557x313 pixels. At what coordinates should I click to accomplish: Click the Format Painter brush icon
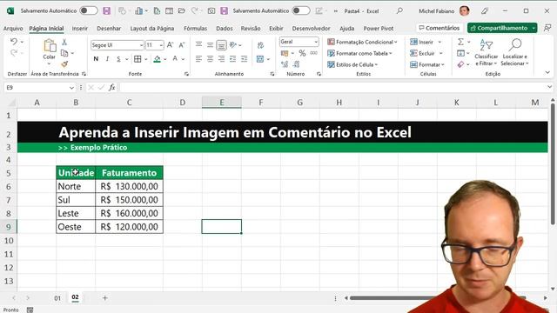[64, 63]
